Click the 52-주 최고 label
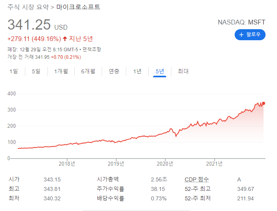Viewport: 277px width, 211px height. pos(198,189)
